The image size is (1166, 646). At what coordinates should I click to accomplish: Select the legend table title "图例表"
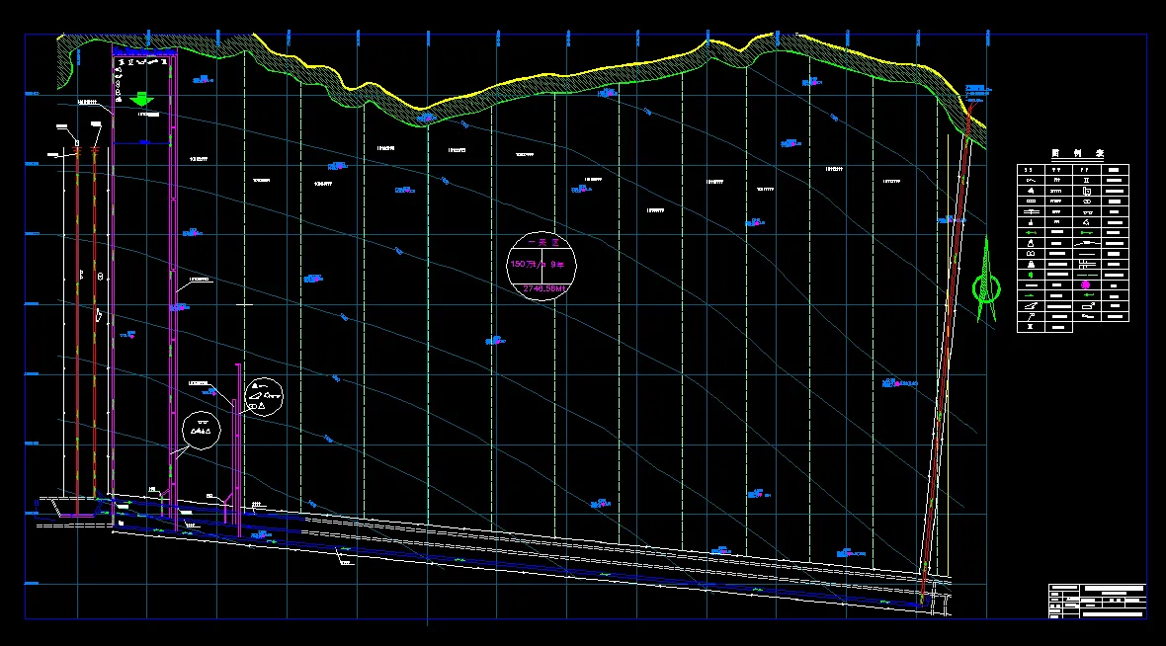(x=1077, y=153)
